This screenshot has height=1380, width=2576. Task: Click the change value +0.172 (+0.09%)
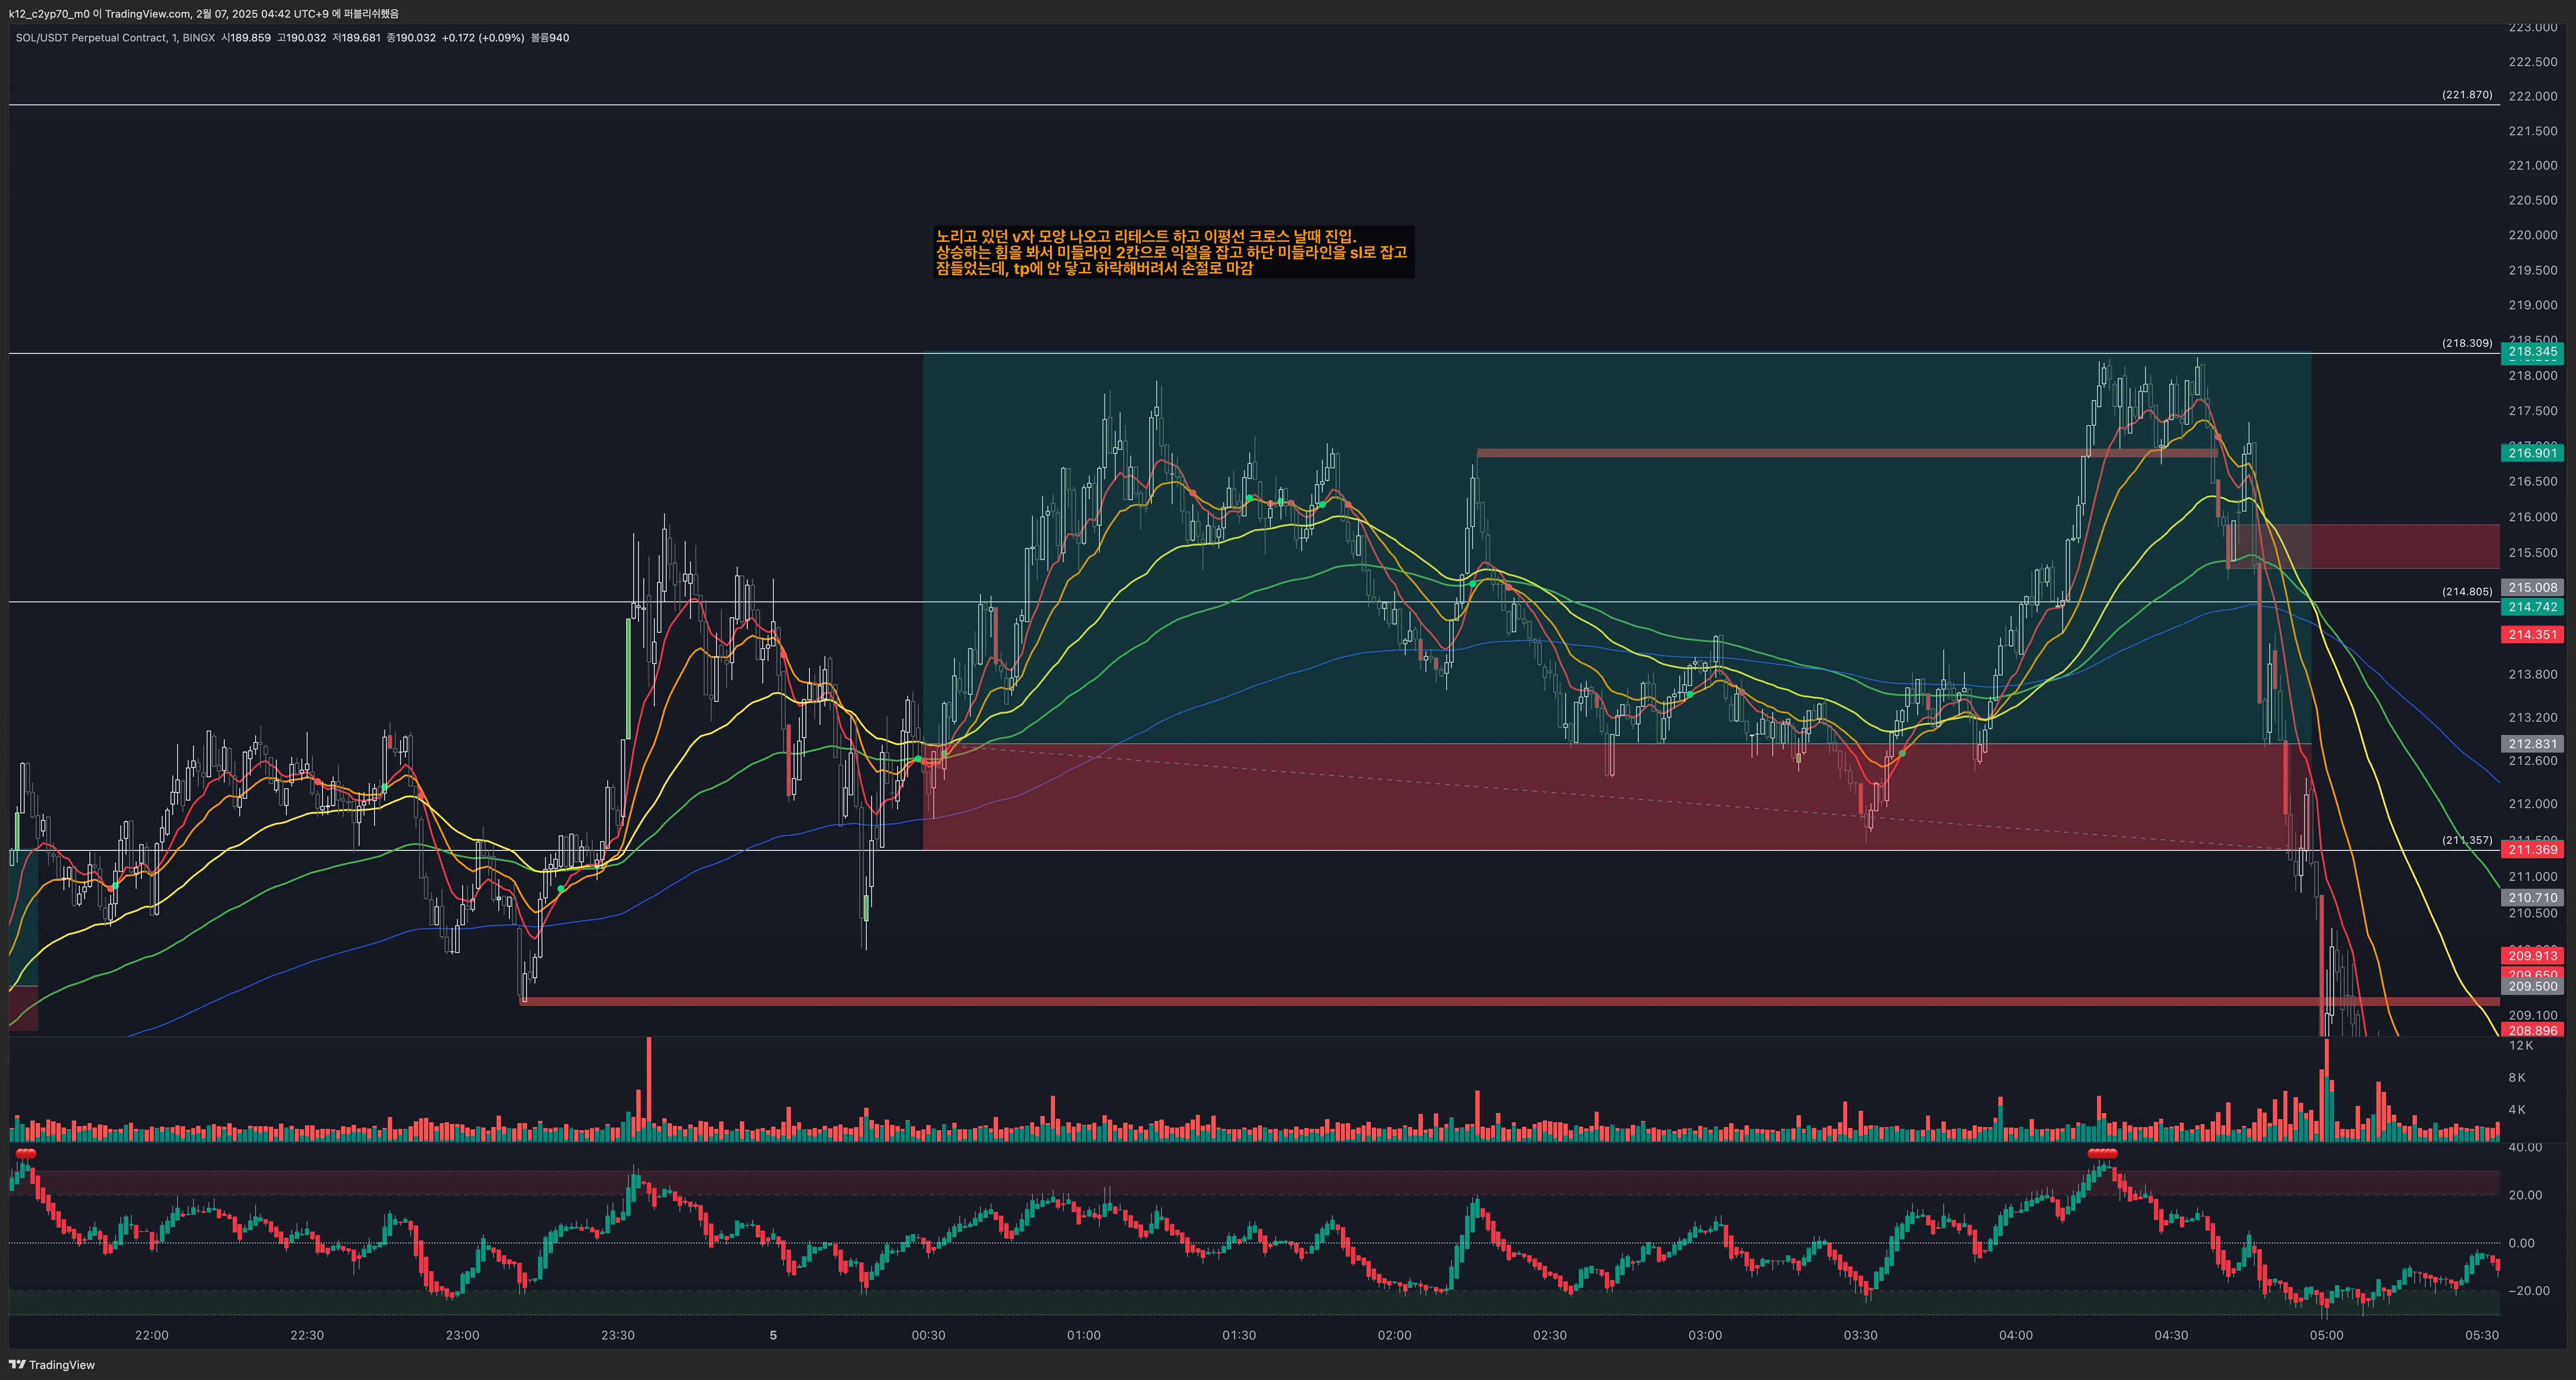coord(483,38)
